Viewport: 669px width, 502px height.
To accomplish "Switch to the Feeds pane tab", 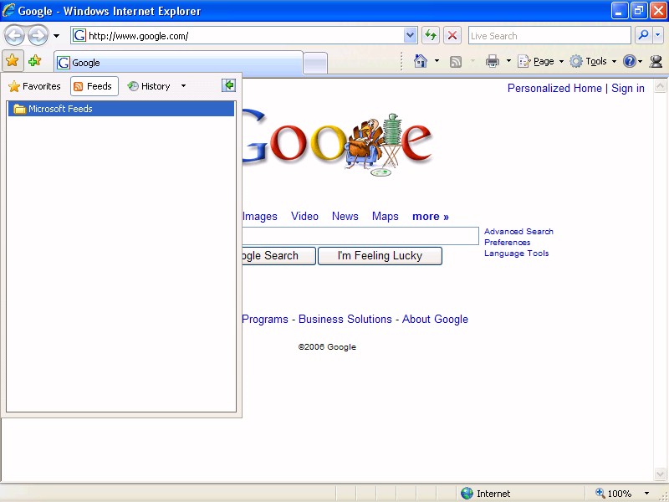I will point(94,86).
